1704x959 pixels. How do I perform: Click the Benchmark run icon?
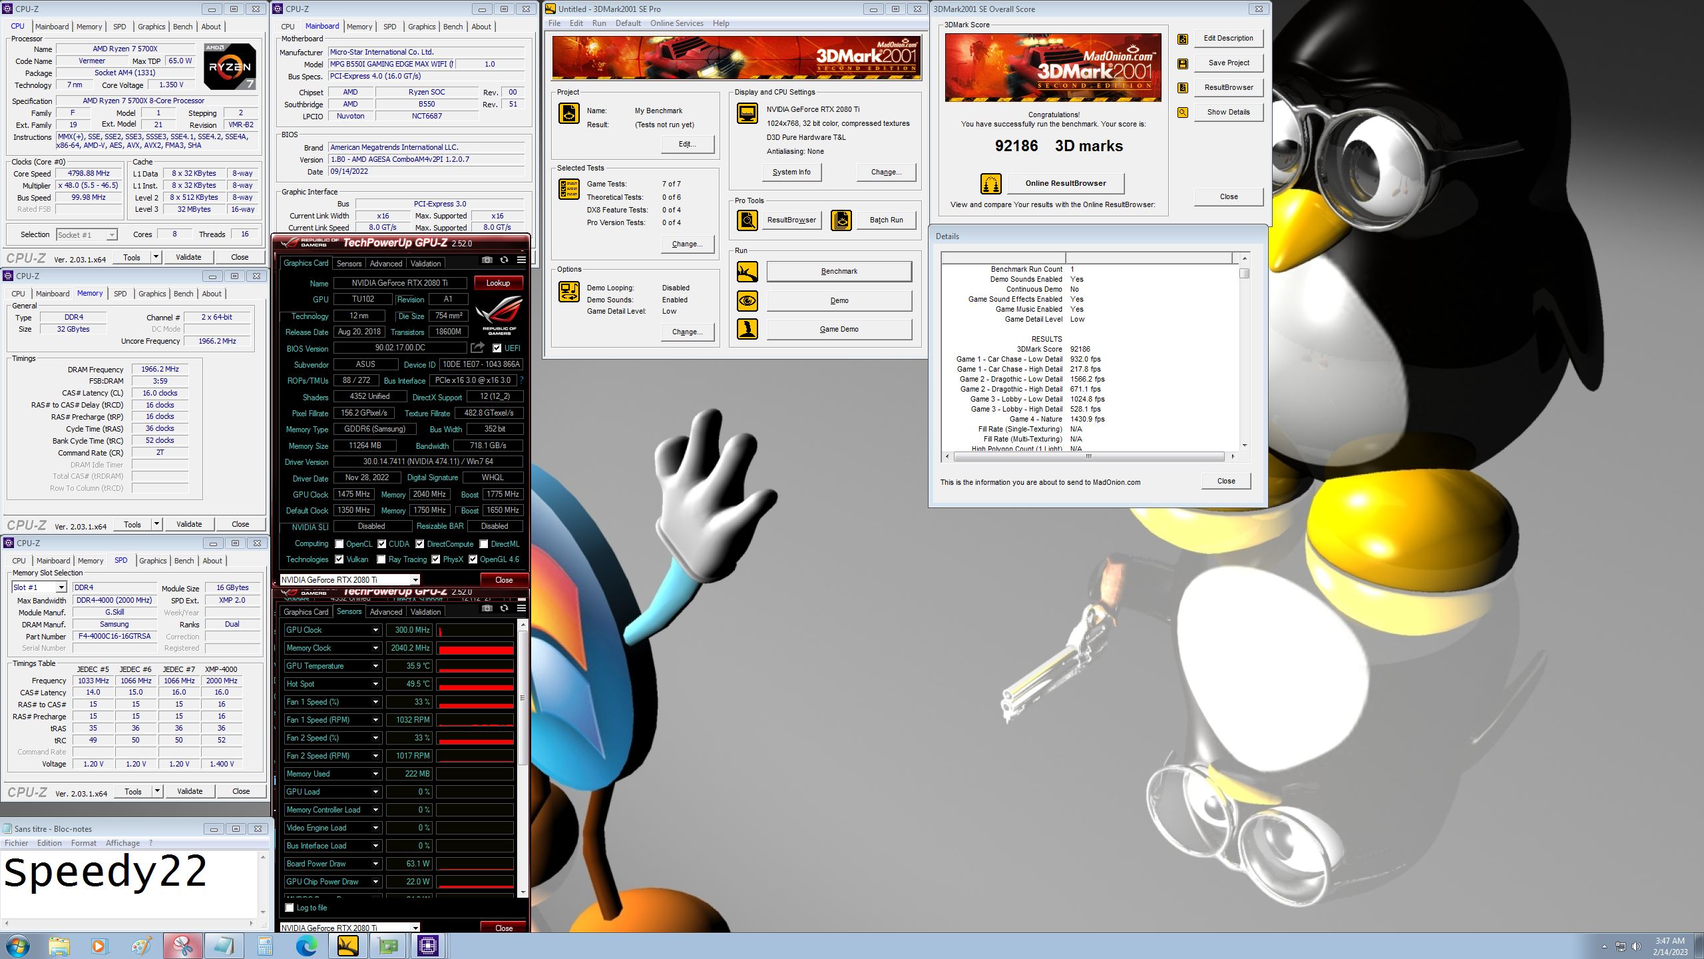[x=747, y=272]
